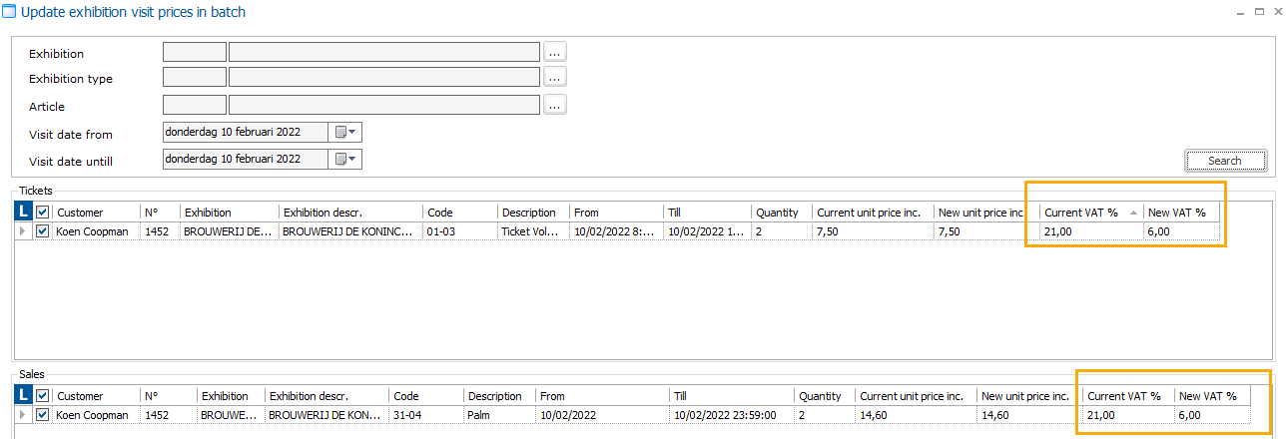Viewport: 1286px width, 439px height.
Task: Click the Sales row indicator arrow
Action: (x=23, y=415)
